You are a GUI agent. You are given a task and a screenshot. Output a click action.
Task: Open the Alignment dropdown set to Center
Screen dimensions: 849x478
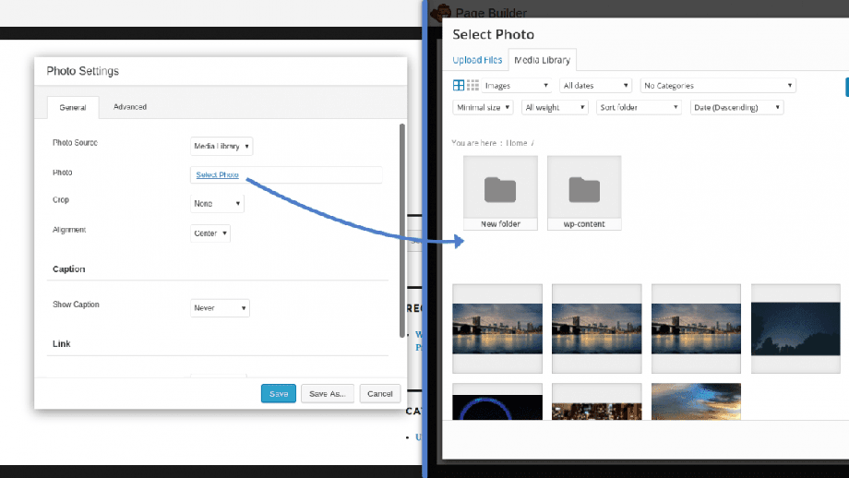(x=210, y=233)
